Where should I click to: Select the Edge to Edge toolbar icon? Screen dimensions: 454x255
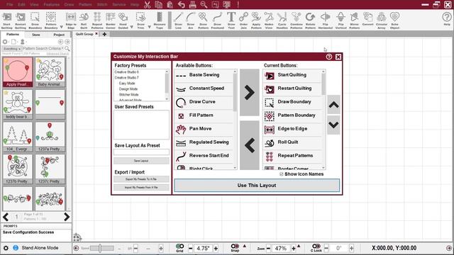[71, 21]
